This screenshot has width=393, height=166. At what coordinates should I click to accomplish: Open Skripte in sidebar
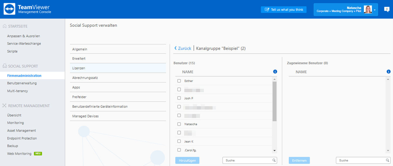[x=12, y=51]
